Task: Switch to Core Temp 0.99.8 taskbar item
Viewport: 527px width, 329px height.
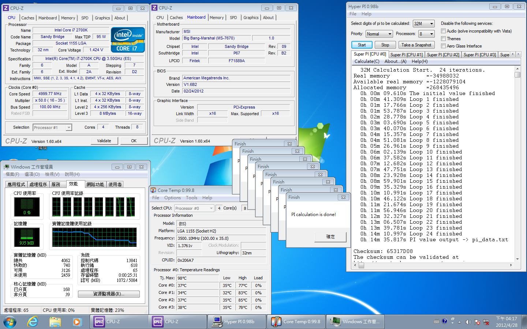Action: [296, 322]
